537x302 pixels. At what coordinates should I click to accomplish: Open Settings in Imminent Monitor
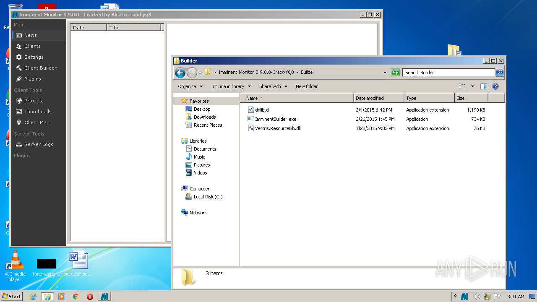(x=39, y=57)
